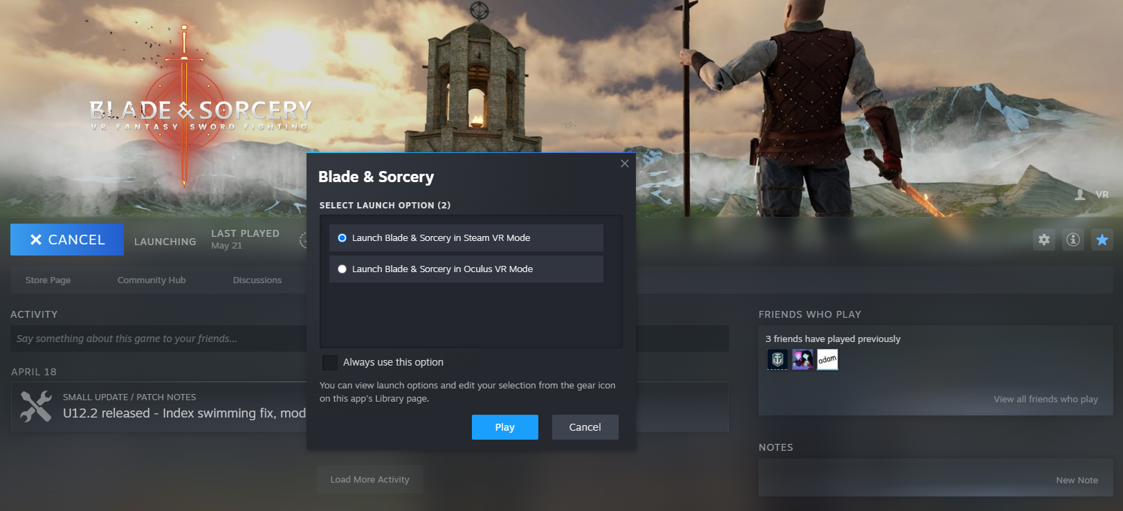Click the dialog Cancel button
This screenshot has width=1123, height=511.
(585, 427)
